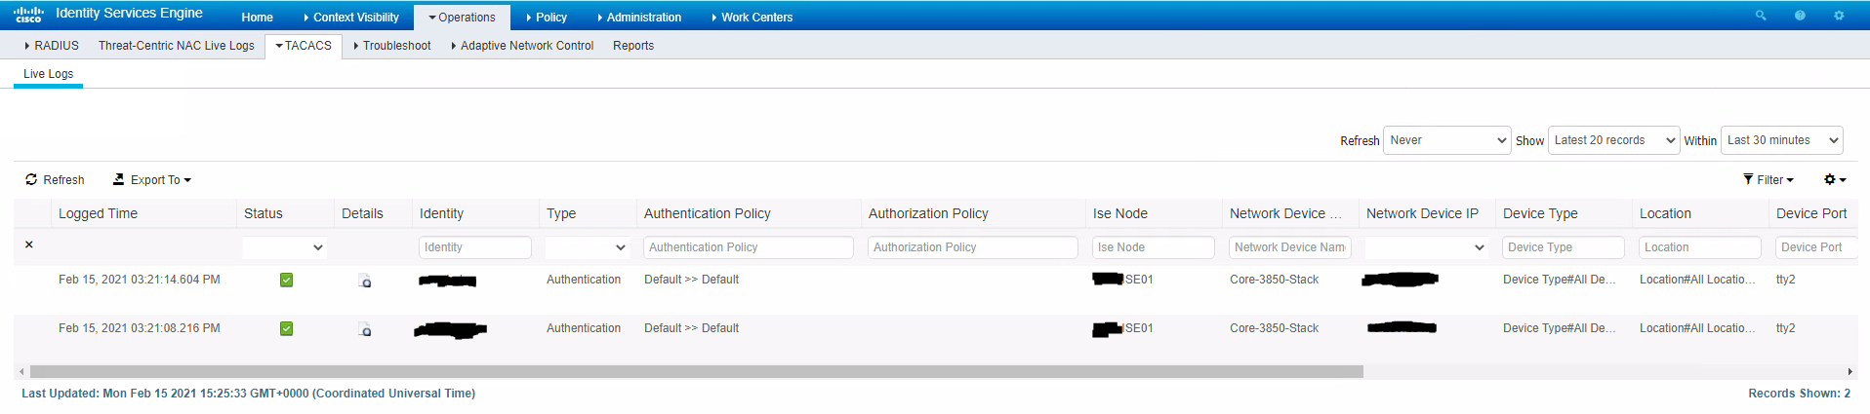The image size is (1870, 414).
Task: Click the Network Device Name filter field
Action: 1290,247
